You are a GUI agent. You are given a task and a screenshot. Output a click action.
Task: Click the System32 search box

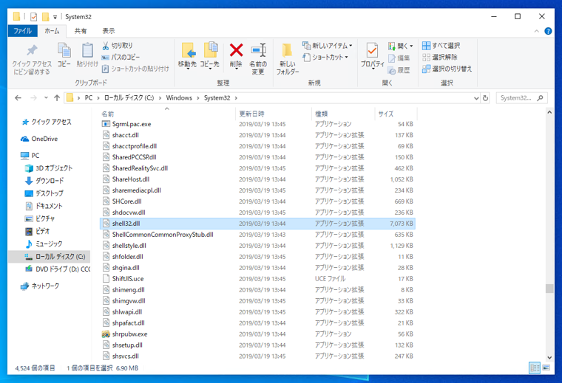point(521,98)
